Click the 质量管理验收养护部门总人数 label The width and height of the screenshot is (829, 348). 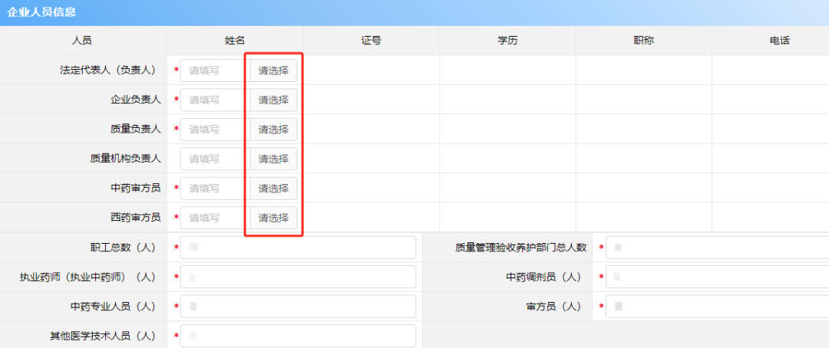(521, 247)
